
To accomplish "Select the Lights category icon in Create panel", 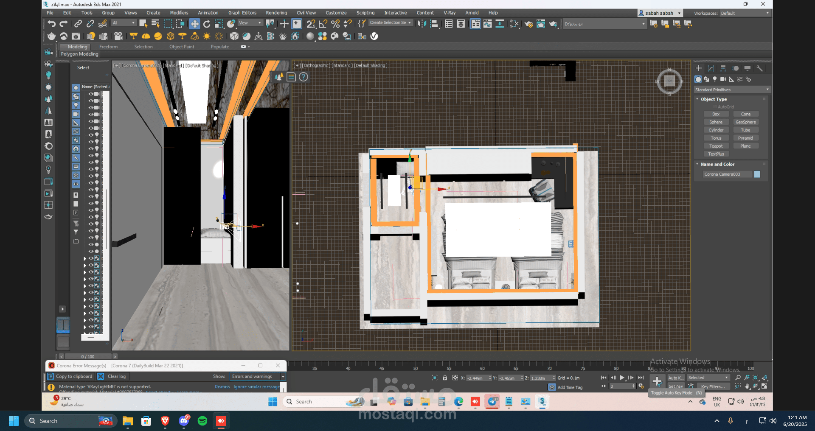I will pos(715,79).
